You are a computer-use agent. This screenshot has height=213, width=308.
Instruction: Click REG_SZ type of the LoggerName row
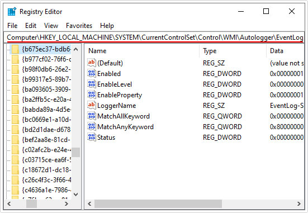(x=214, y=106)
